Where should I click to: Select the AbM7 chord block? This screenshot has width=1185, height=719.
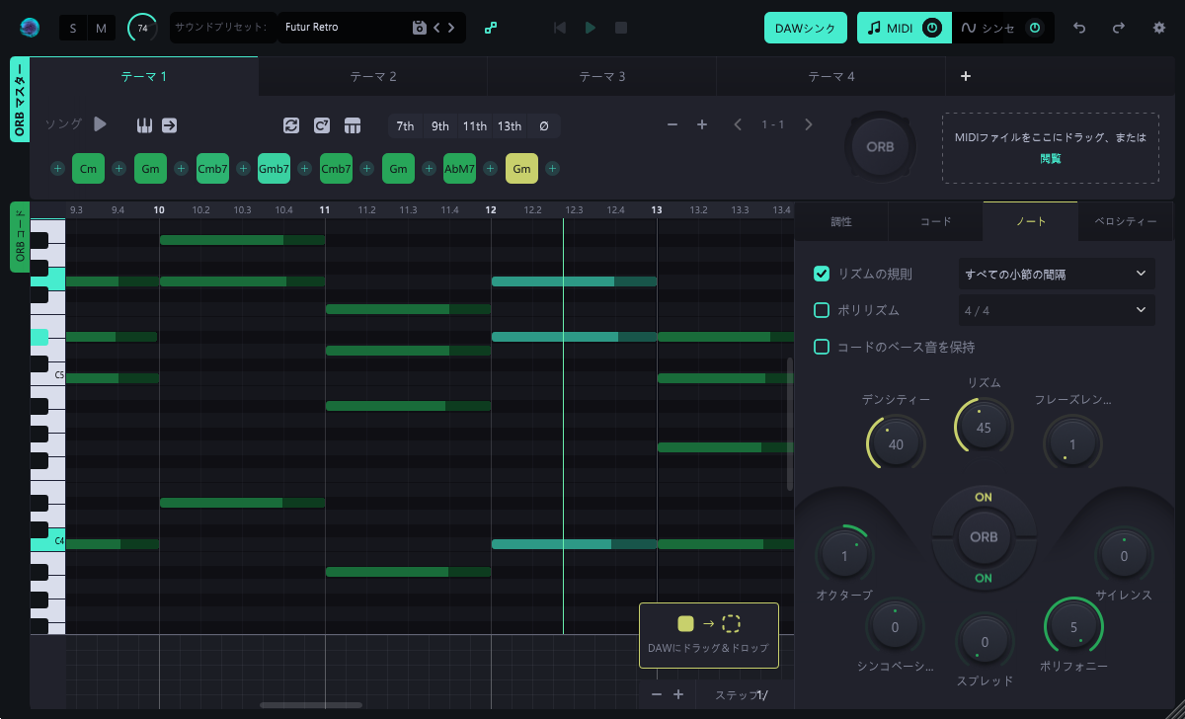460,169
